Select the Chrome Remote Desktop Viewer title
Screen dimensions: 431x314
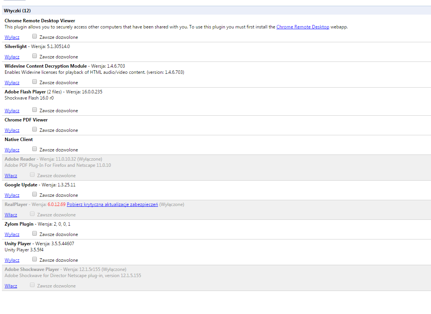(x=40, y=21)
